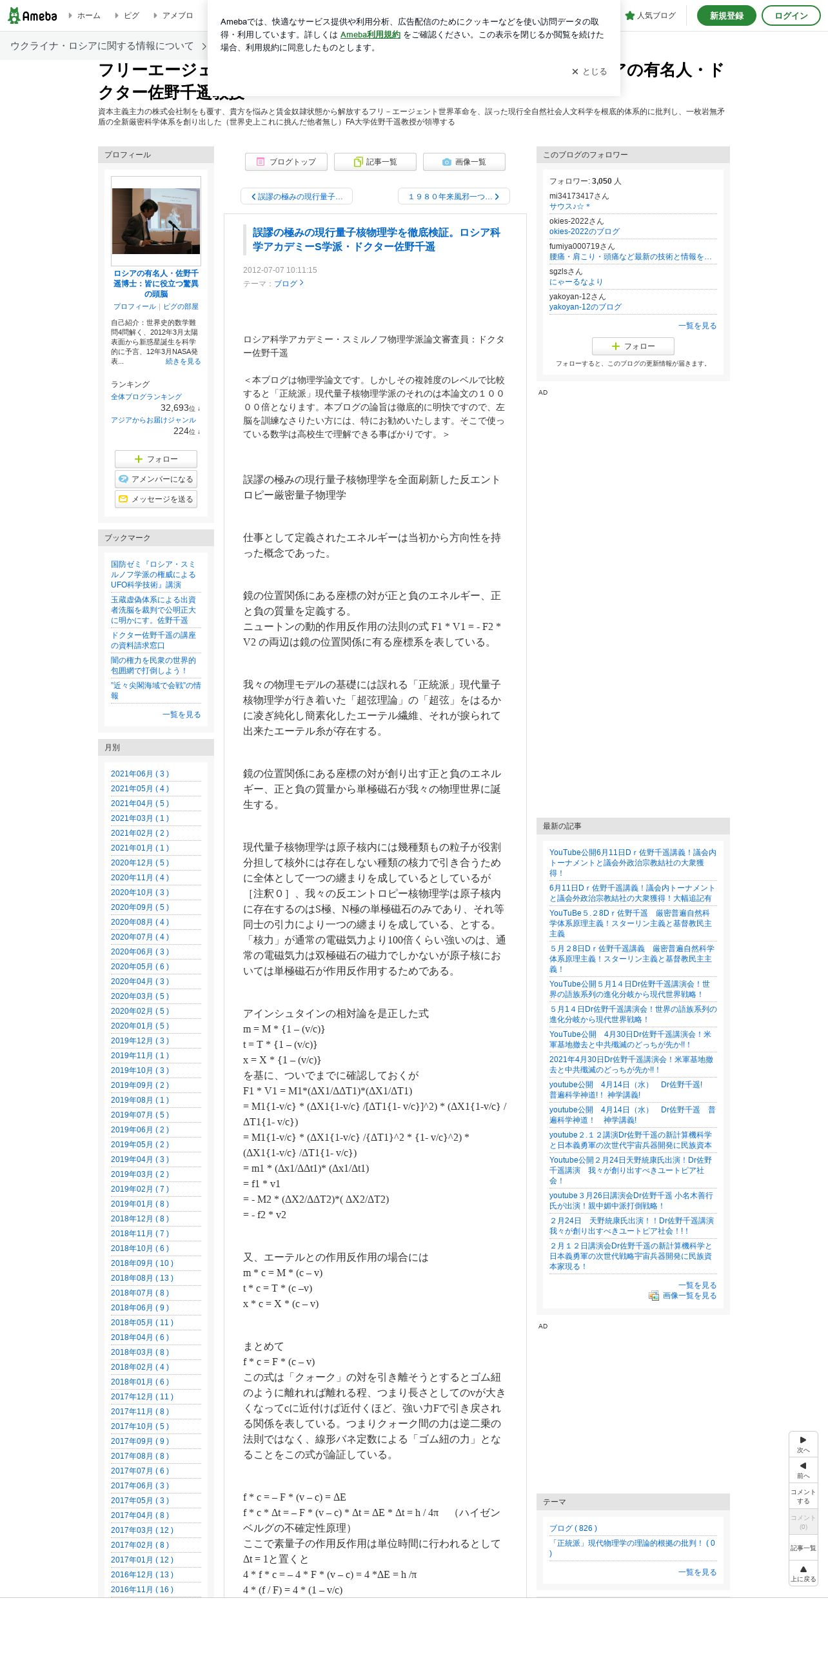The width and height of the screenshot is (828, 1656).
Task: Open recent article YouTuBe５.２8Dｒ佐野千遥
Action: point(631,923)
